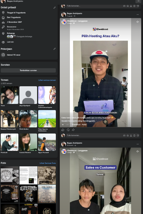This screenshot has width=143, height=214.
Task: Open the white text-document photo thumbnail
Action: (x=28, y=175)
